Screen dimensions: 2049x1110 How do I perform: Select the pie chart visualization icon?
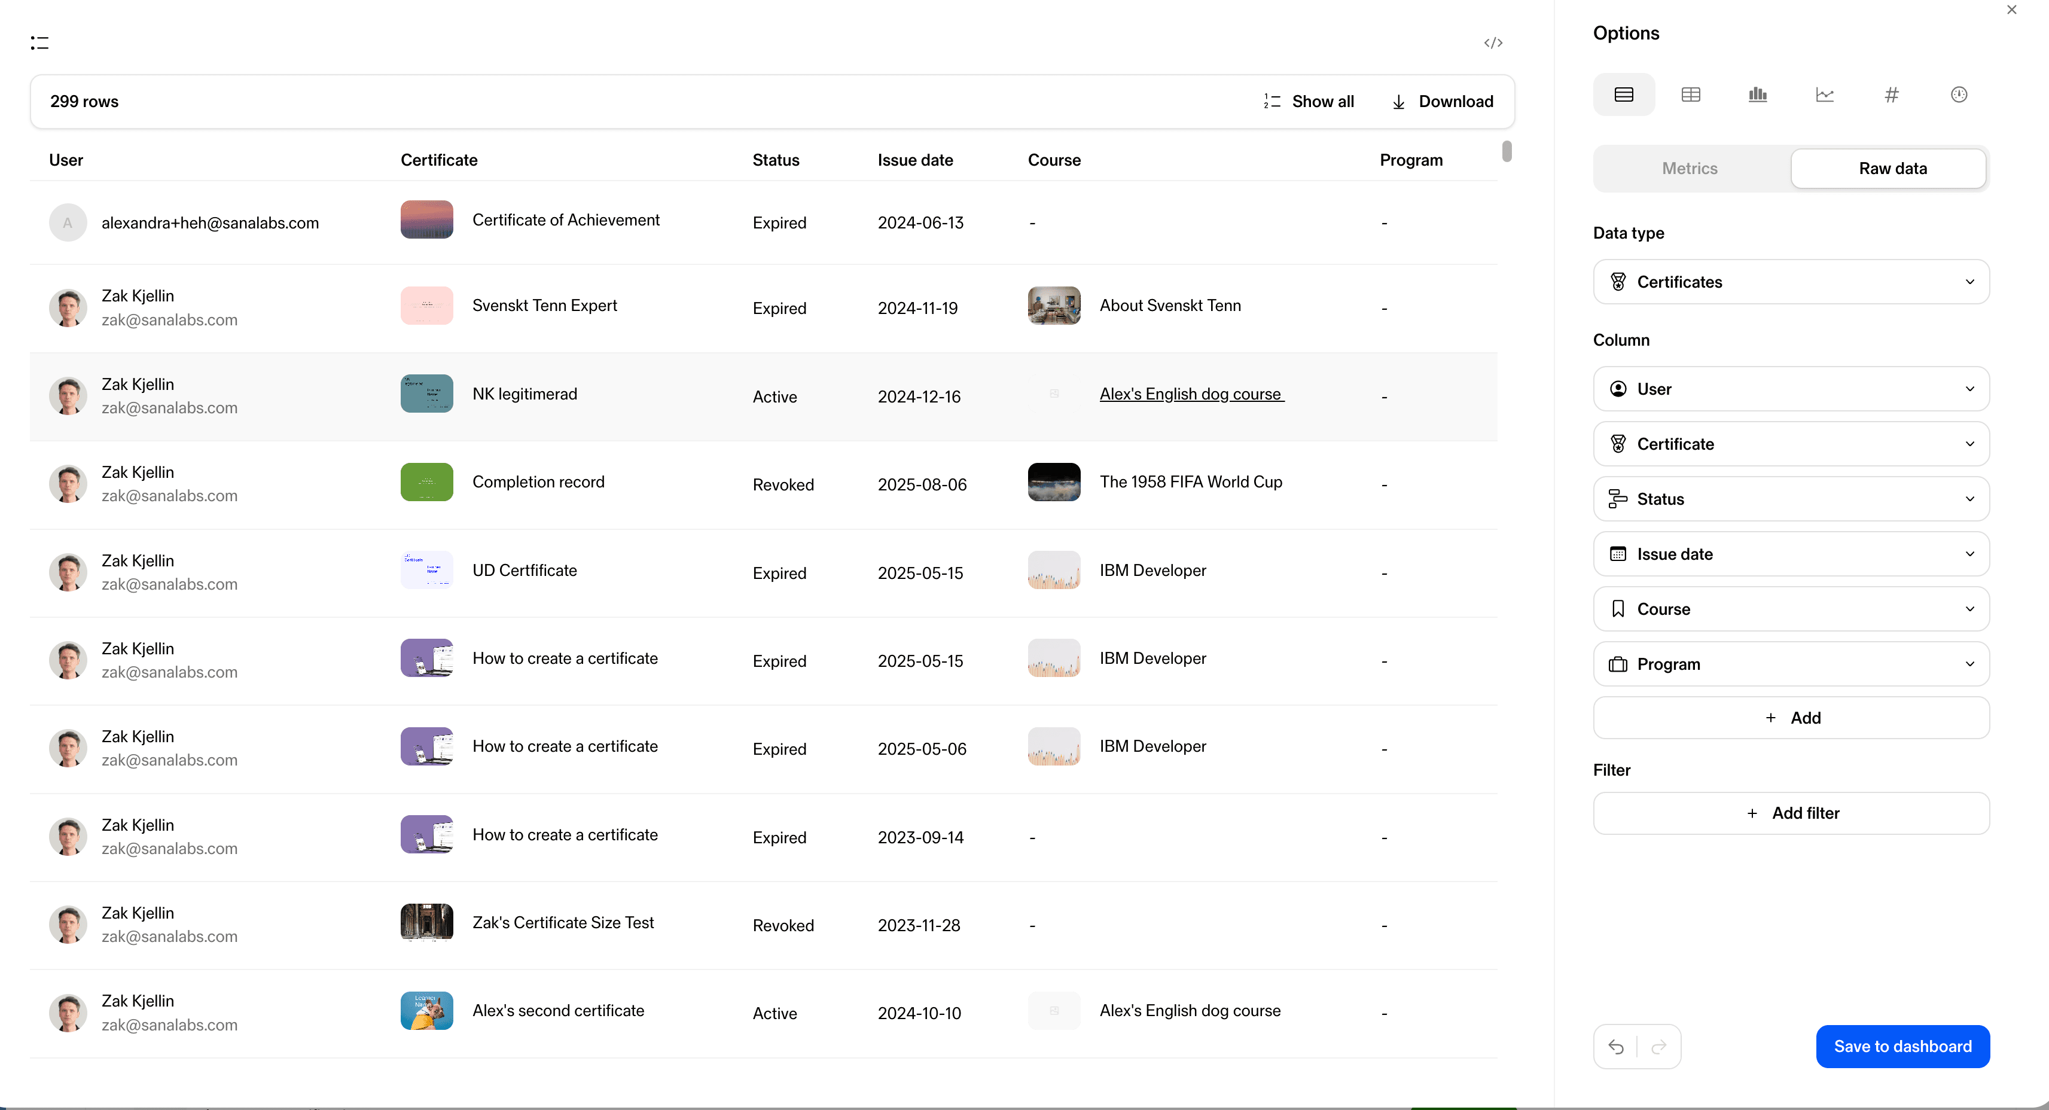(1958, 94)
